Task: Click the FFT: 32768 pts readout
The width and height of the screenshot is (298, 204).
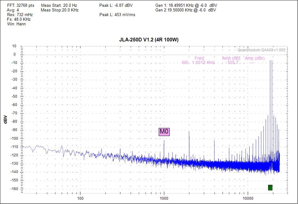Action: (21, 6)
